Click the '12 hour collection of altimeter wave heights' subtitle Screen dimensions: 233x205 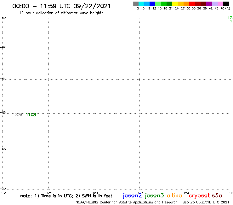coord(61,13)
